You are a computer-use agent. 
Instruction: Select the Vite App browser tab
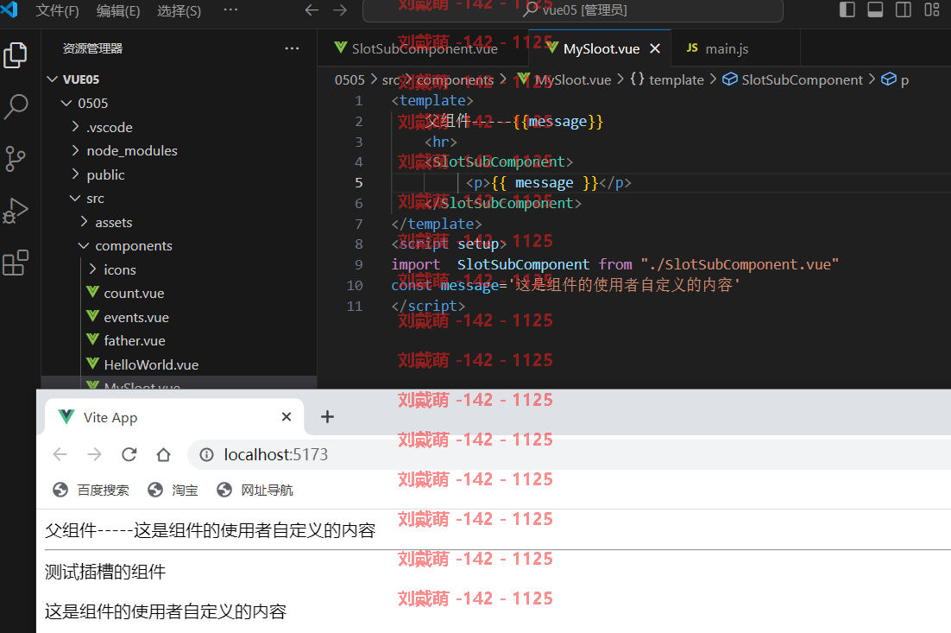174,417
